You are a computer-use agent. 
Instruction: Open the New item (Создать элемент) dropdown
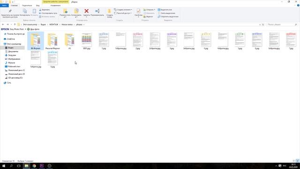click(x=123, y=10)
